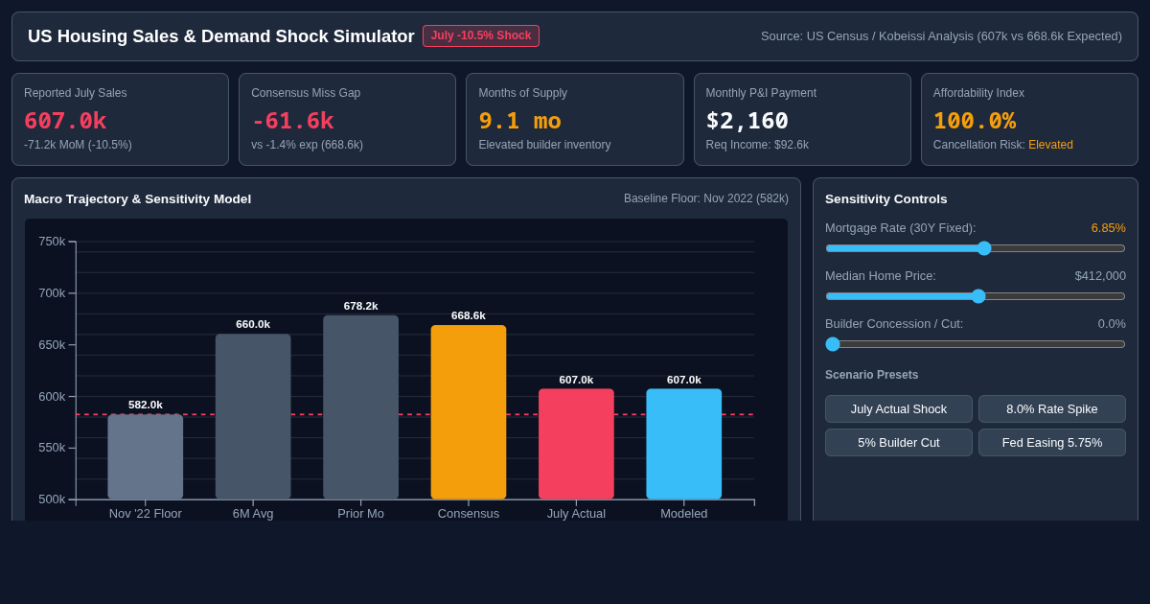Click the blue Modeled bar
The width and height of the screenshot is (1150, 604).
[x=684, y=444]
